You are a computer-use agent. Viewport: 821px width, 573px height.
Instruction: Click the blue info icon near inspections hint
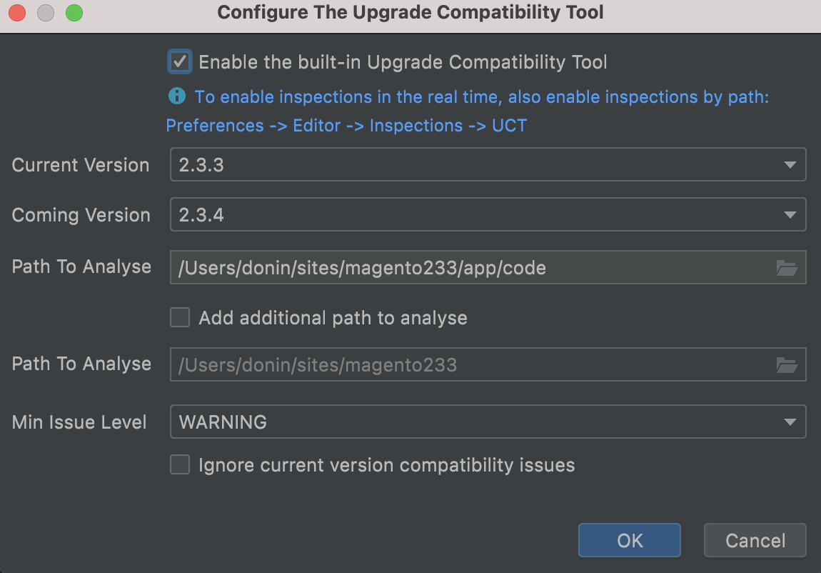(176, 96)
